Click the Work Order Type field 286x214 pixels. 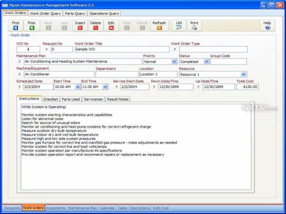pos(213,49)
